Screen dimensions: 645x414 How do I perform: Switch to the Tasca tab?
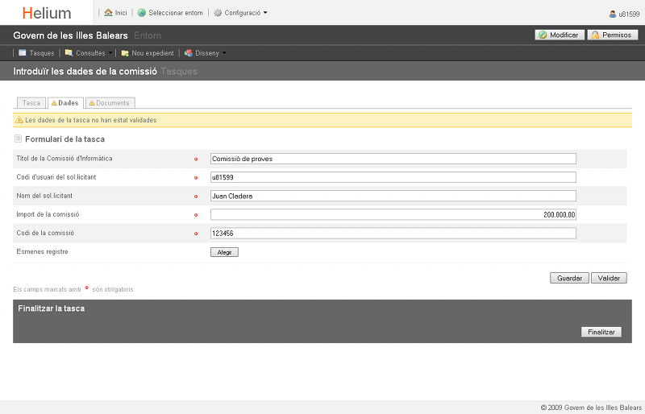click(x=31, y=103)
